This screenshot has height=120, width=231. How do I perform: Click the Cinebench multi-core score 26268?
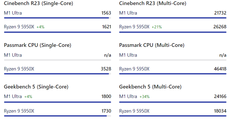220,27
